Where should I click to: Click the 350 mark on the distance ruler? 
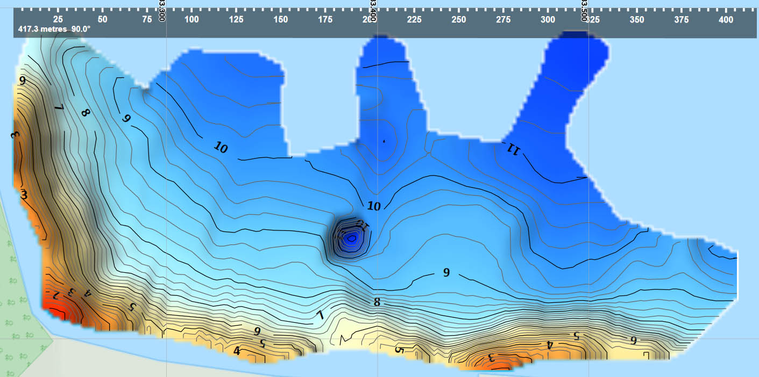(x=636, y=19)
